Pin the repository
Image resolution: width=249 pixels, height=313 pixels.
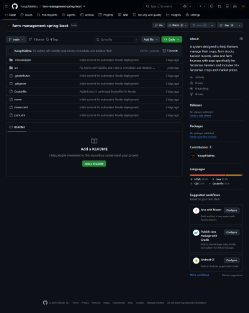(x=159, y=25)
